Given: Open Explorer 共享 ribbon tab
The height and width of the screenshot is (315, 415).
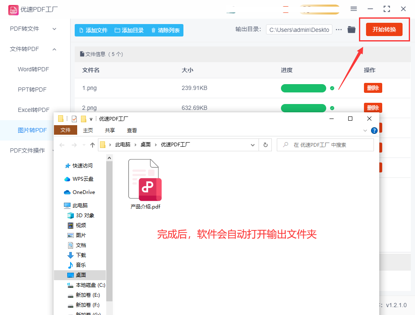Looking at the screenshot, I should click(x=110, y=130).
